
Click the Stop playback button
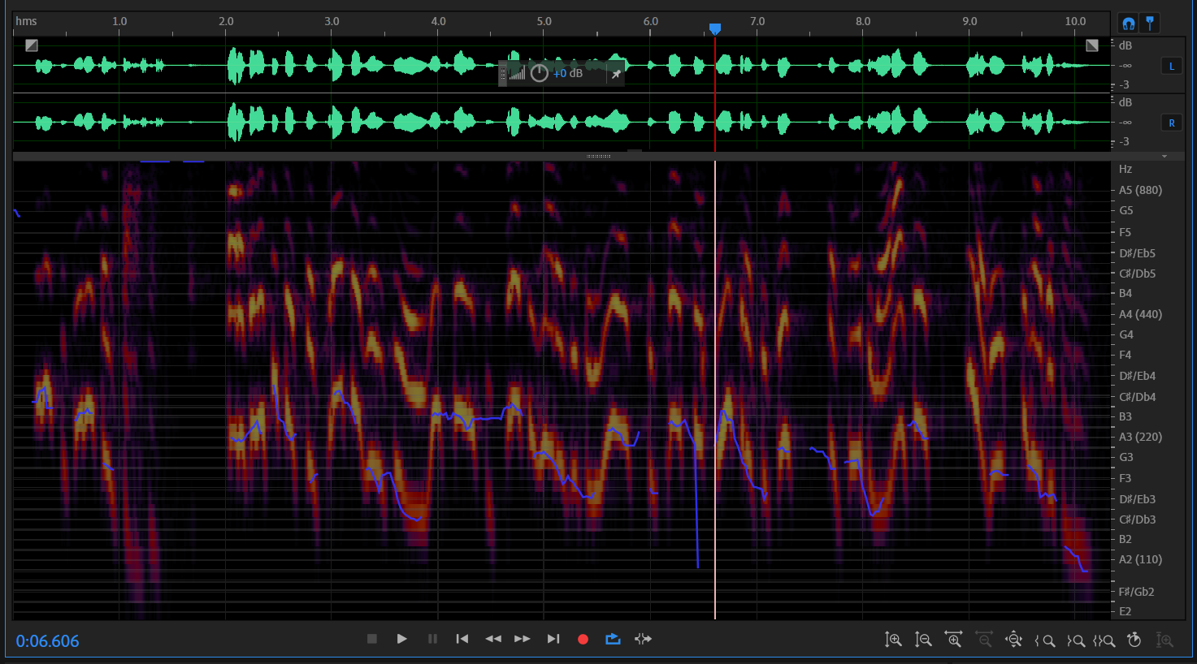[x=372, y=639]
